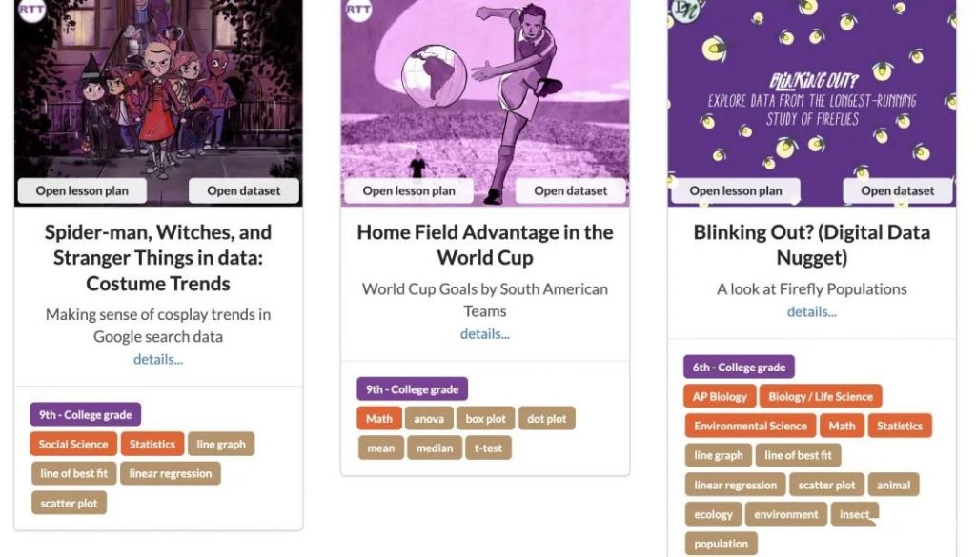Choose the AP Biology tag
The width and height of the screenshot is (976, 557).
[x=720, y=397]
